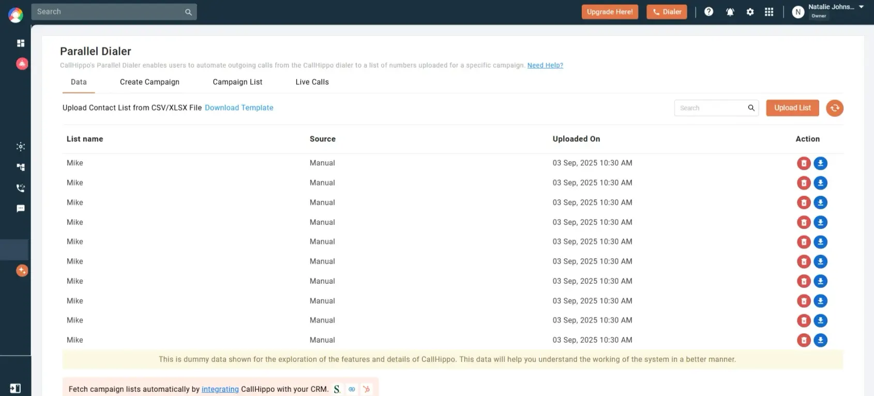Open the integrations hub icon in sidebar
The image size is (874, 396).
coord(21,147)
